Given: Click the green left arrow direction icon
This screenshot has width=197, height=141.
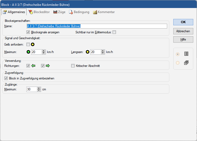Looking at the screenshot, I should pos(33,66).
